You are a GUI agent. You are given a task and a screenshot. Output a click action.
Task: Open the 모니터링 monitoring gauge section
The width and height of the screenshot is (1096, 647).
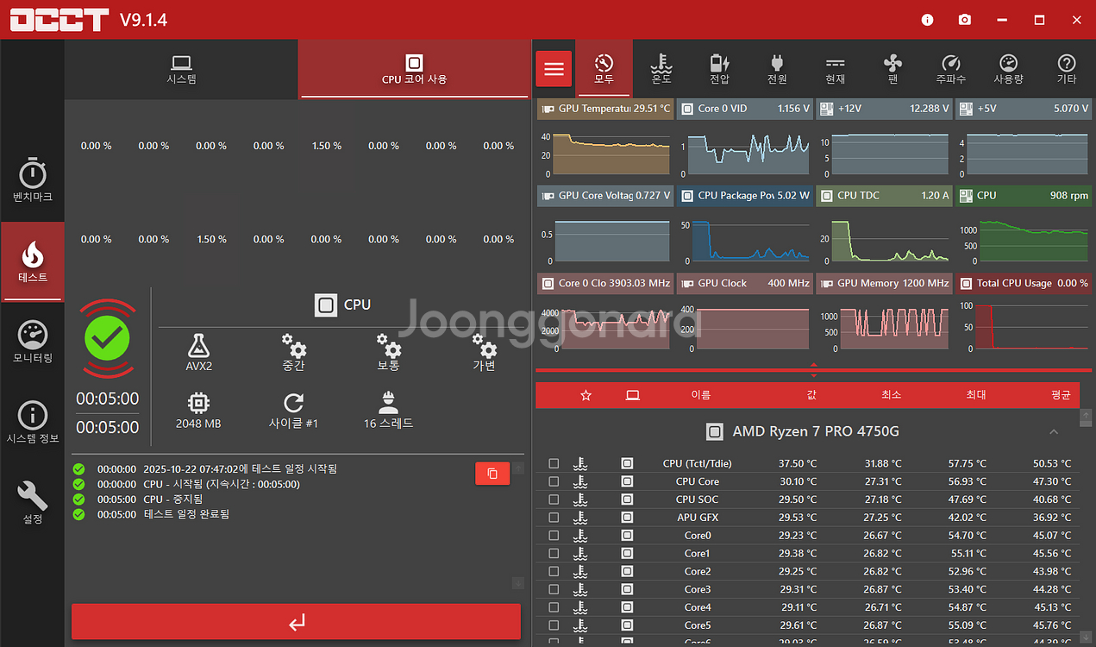(33, 341)
